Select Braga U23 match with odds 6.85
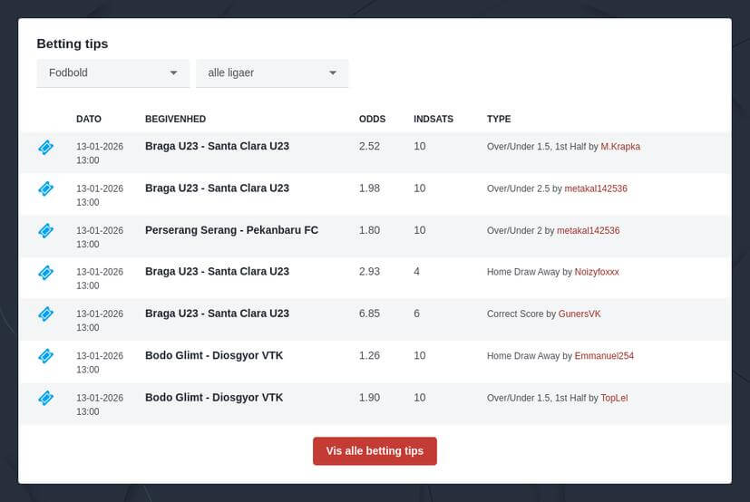Screen dimensions: 750x502 (x=217, y=314)
